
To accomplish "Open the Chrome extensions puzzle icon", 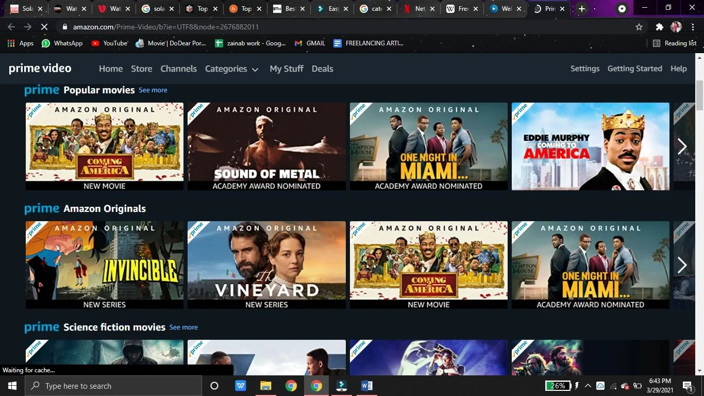I will point(659,27).
